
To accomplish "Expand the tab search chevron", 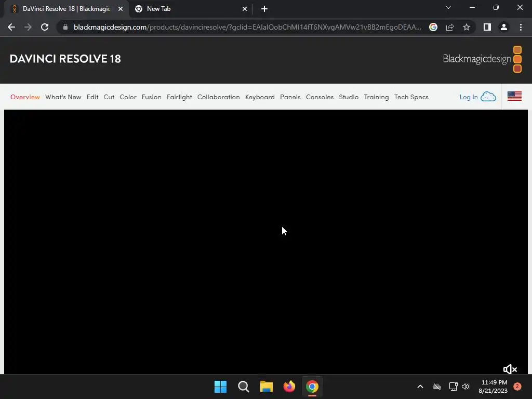I will 448,7.
